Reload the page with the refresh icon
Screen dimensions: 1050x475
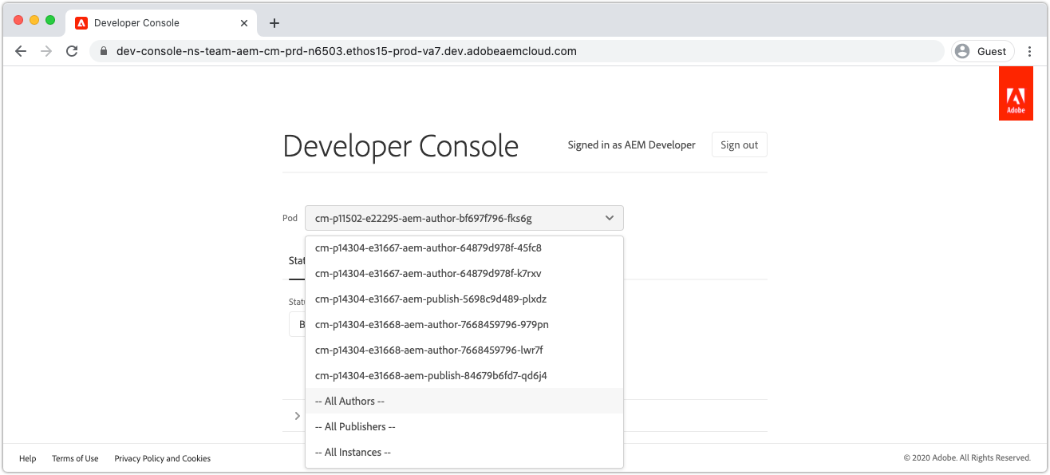72,51
